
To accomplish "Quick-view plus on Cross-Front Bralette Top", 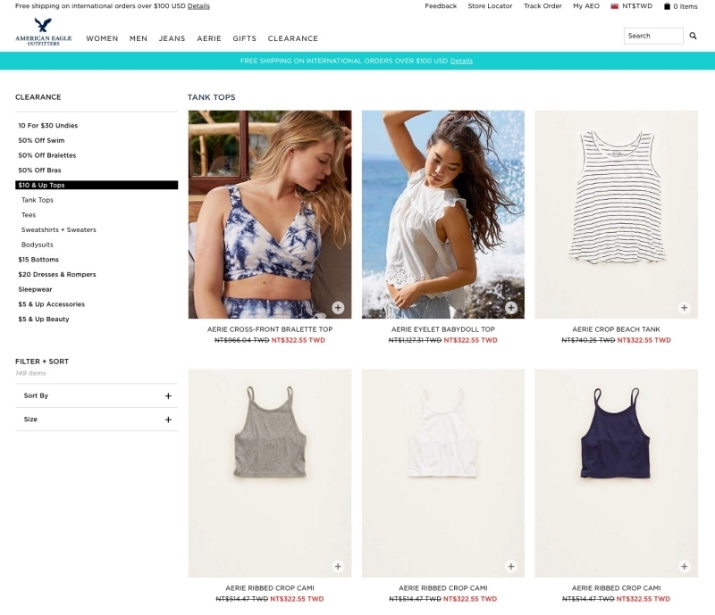I will coord(338,307).
